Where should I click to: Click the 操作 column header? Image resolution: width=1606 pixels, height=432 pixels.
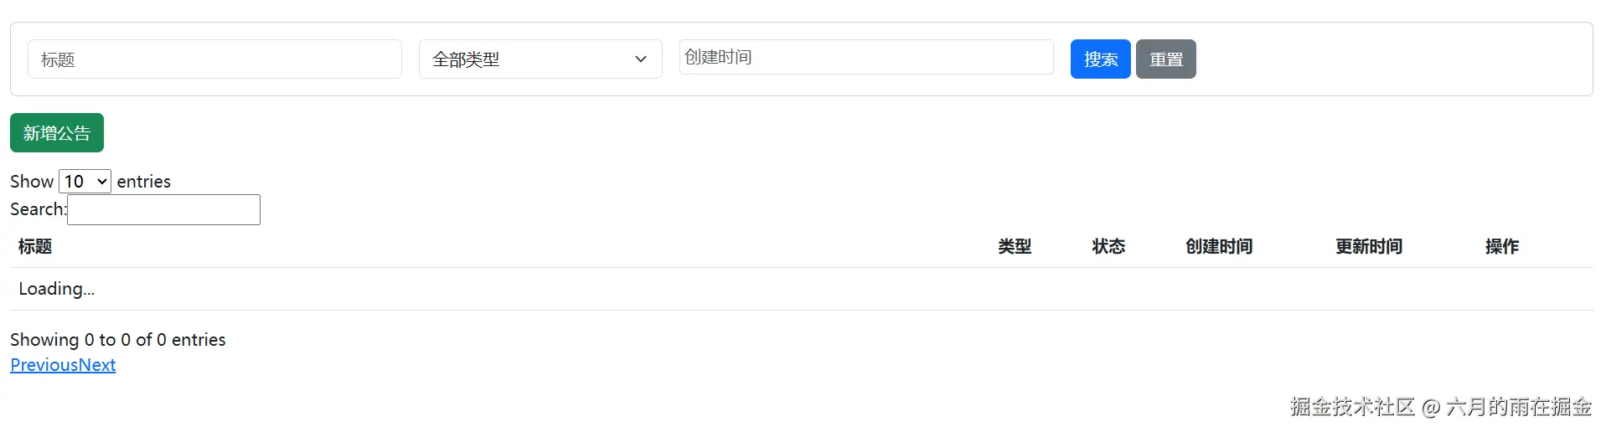[x=1502, y=246]
